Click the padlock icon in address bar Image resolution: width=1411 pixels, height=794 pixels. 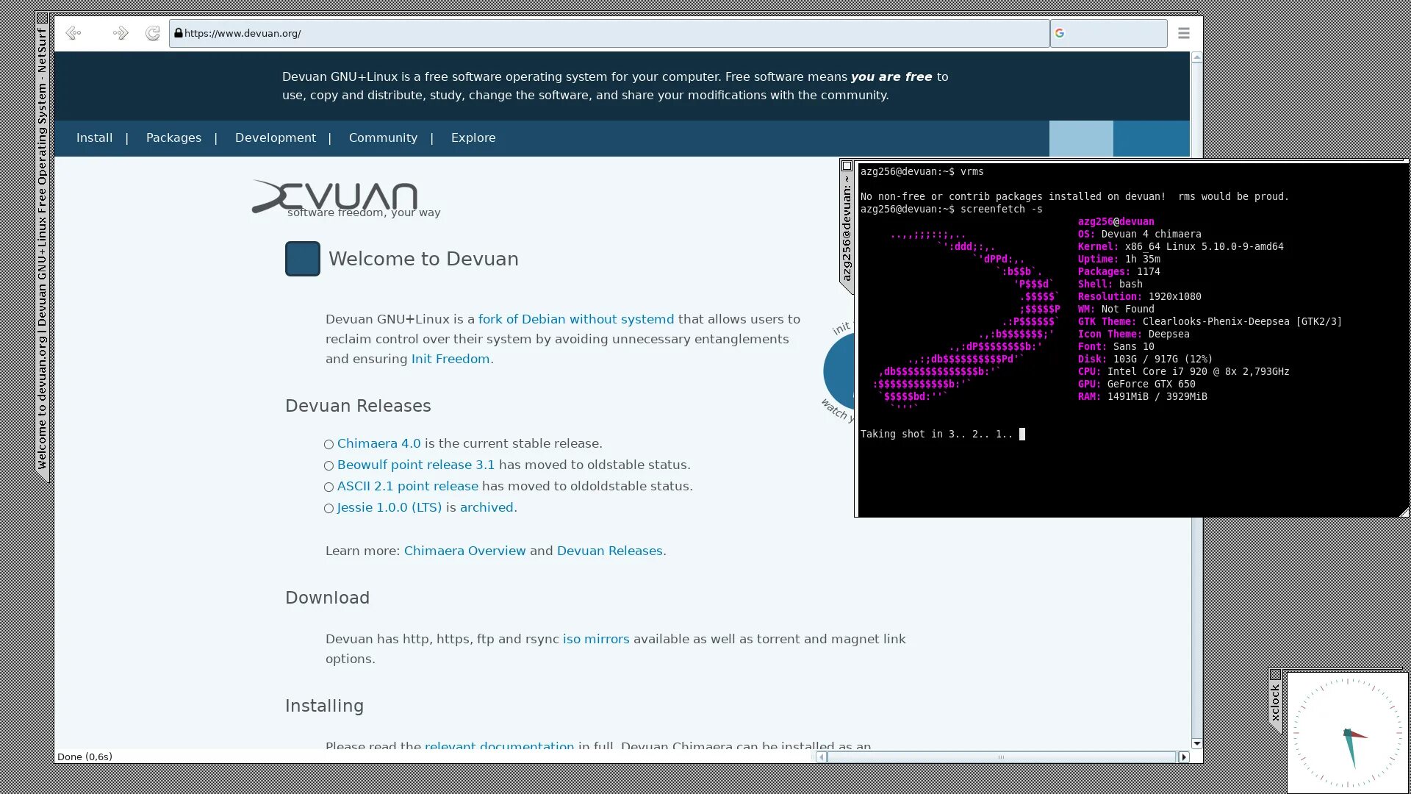point(178,33)
